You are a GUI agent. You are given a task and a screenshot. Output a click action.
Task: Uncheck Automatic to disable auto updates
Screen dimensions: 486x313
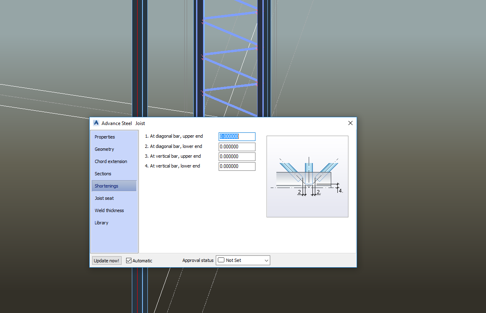pos(129,260)
